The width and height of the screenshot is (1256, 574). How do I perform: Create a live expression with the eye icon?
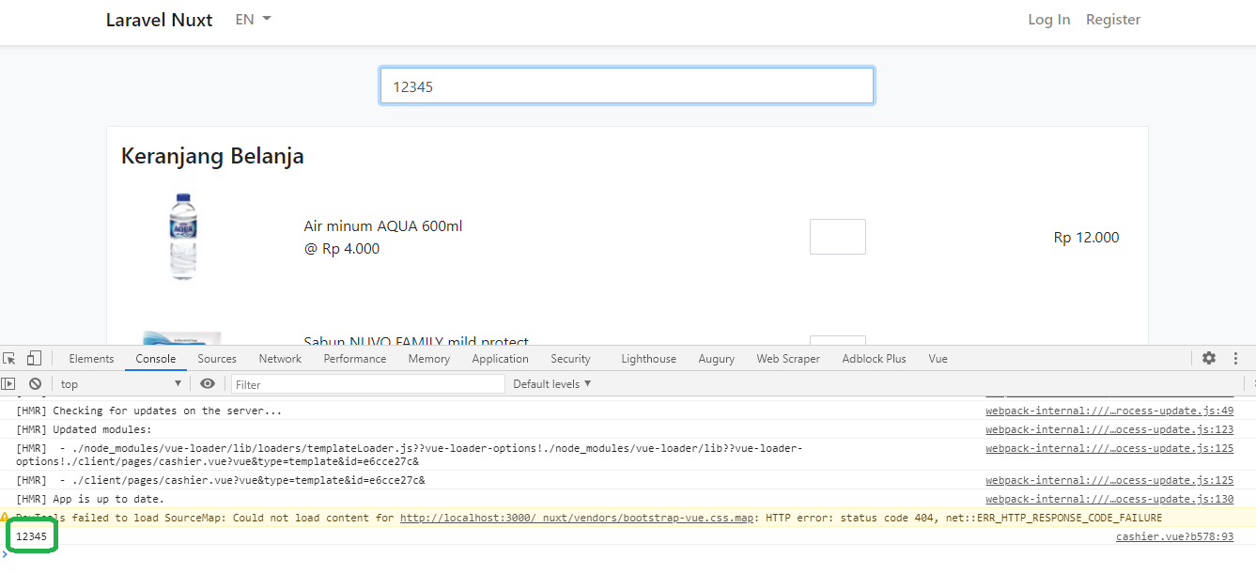[x=208, y=383]
